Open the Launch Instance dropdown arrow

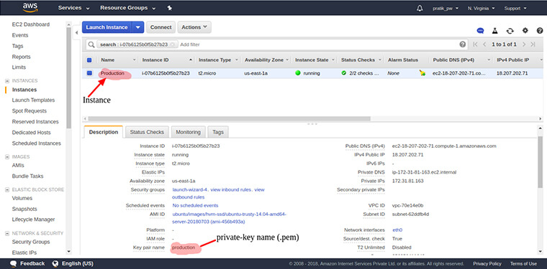point(138,27)
